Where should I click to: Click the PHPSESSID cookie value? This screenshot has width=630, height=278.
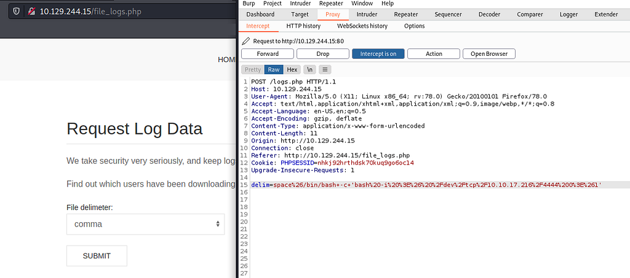[x=365, y=163]
